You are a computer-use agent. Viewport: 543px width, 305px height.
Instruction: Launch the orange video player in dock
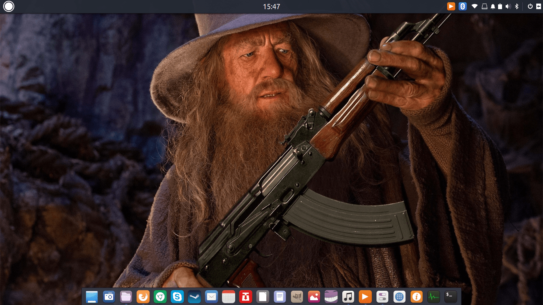(365, 296)
